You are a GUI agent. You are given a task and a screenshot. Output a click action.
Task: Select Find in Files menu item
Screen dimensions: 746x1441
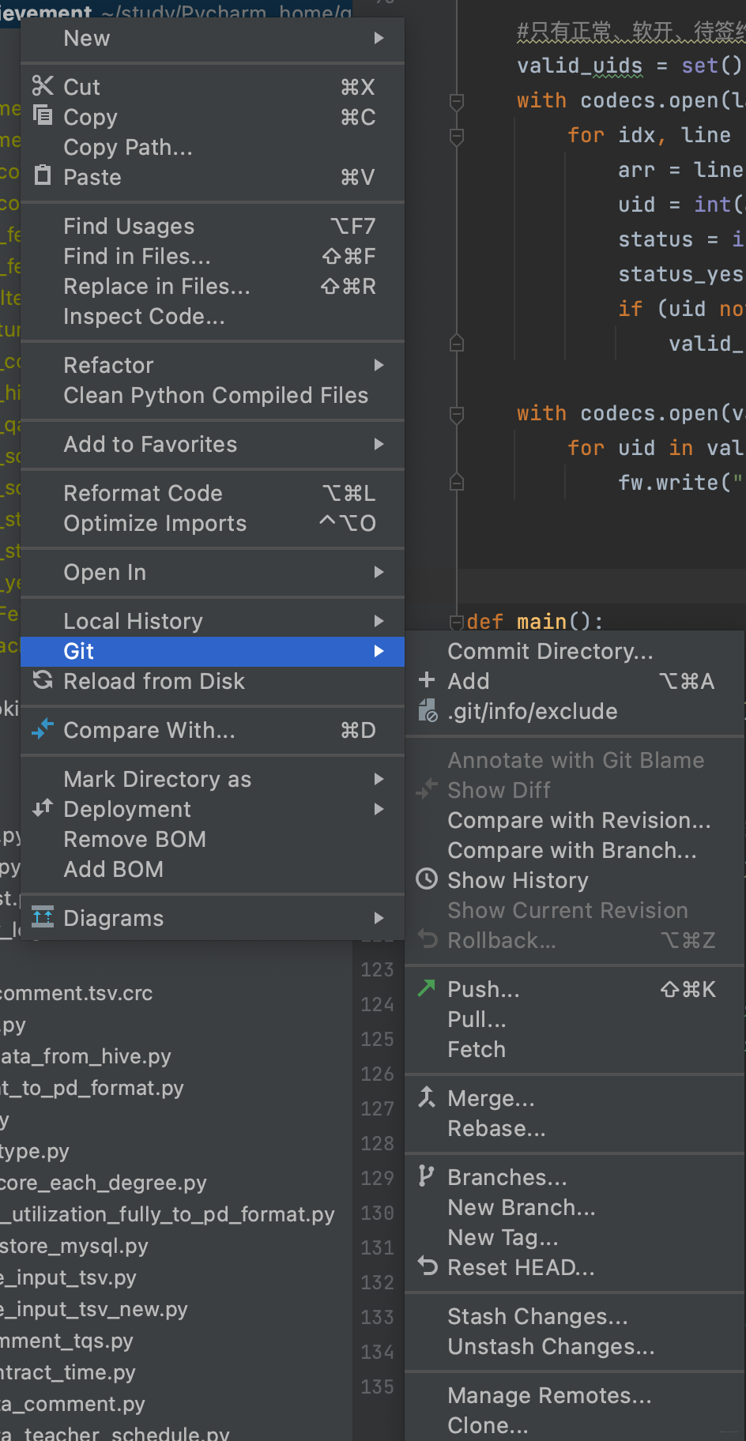[137, 256]
